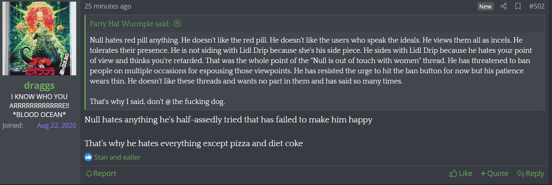Click the Godzilla poster avatar
This screenshot has height=185, width=552.
click(x=39, y=38)
